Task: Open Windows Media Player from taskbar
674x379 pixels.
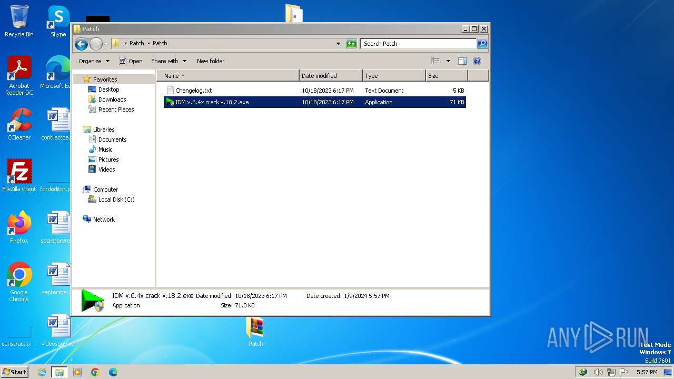Action: (77, 372)
